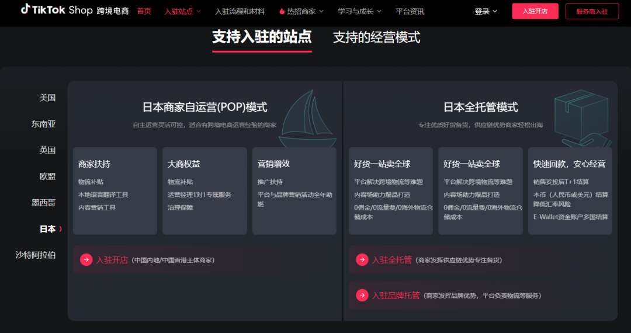Click 本地语言翻译工具 text

tap(103, 195)
